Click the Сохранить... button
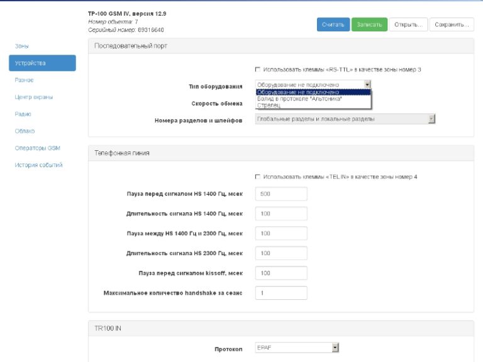Image resolution: width=483 pixels, height=362 pixels. click(x=453, y=25)
